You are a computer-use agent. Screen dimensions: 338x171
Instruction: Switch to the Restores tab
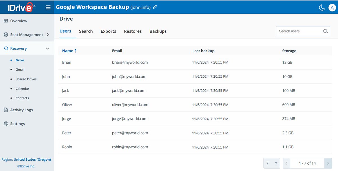[133, 31]
